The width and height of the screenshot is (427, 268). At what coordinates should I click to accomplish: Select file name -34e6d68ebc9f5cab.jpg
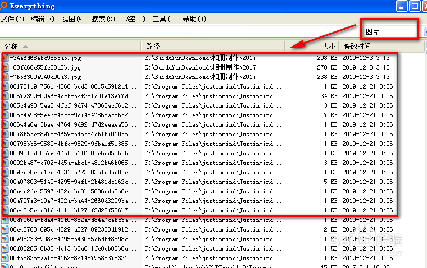click(x=46, y=58)
